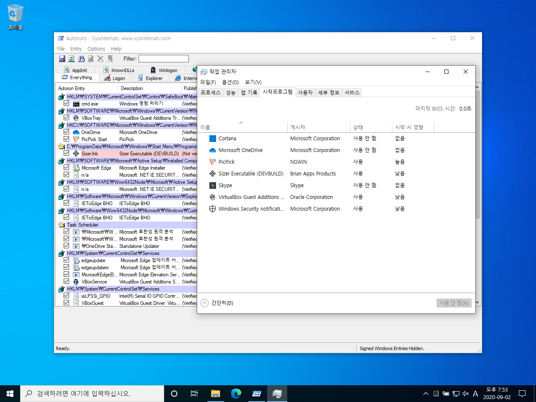Image resolution: width=536 pixels, height=402 pixels.
Task: Click the Autoruns vertical scrollbar down arrow
Action: tap(477, 302)
